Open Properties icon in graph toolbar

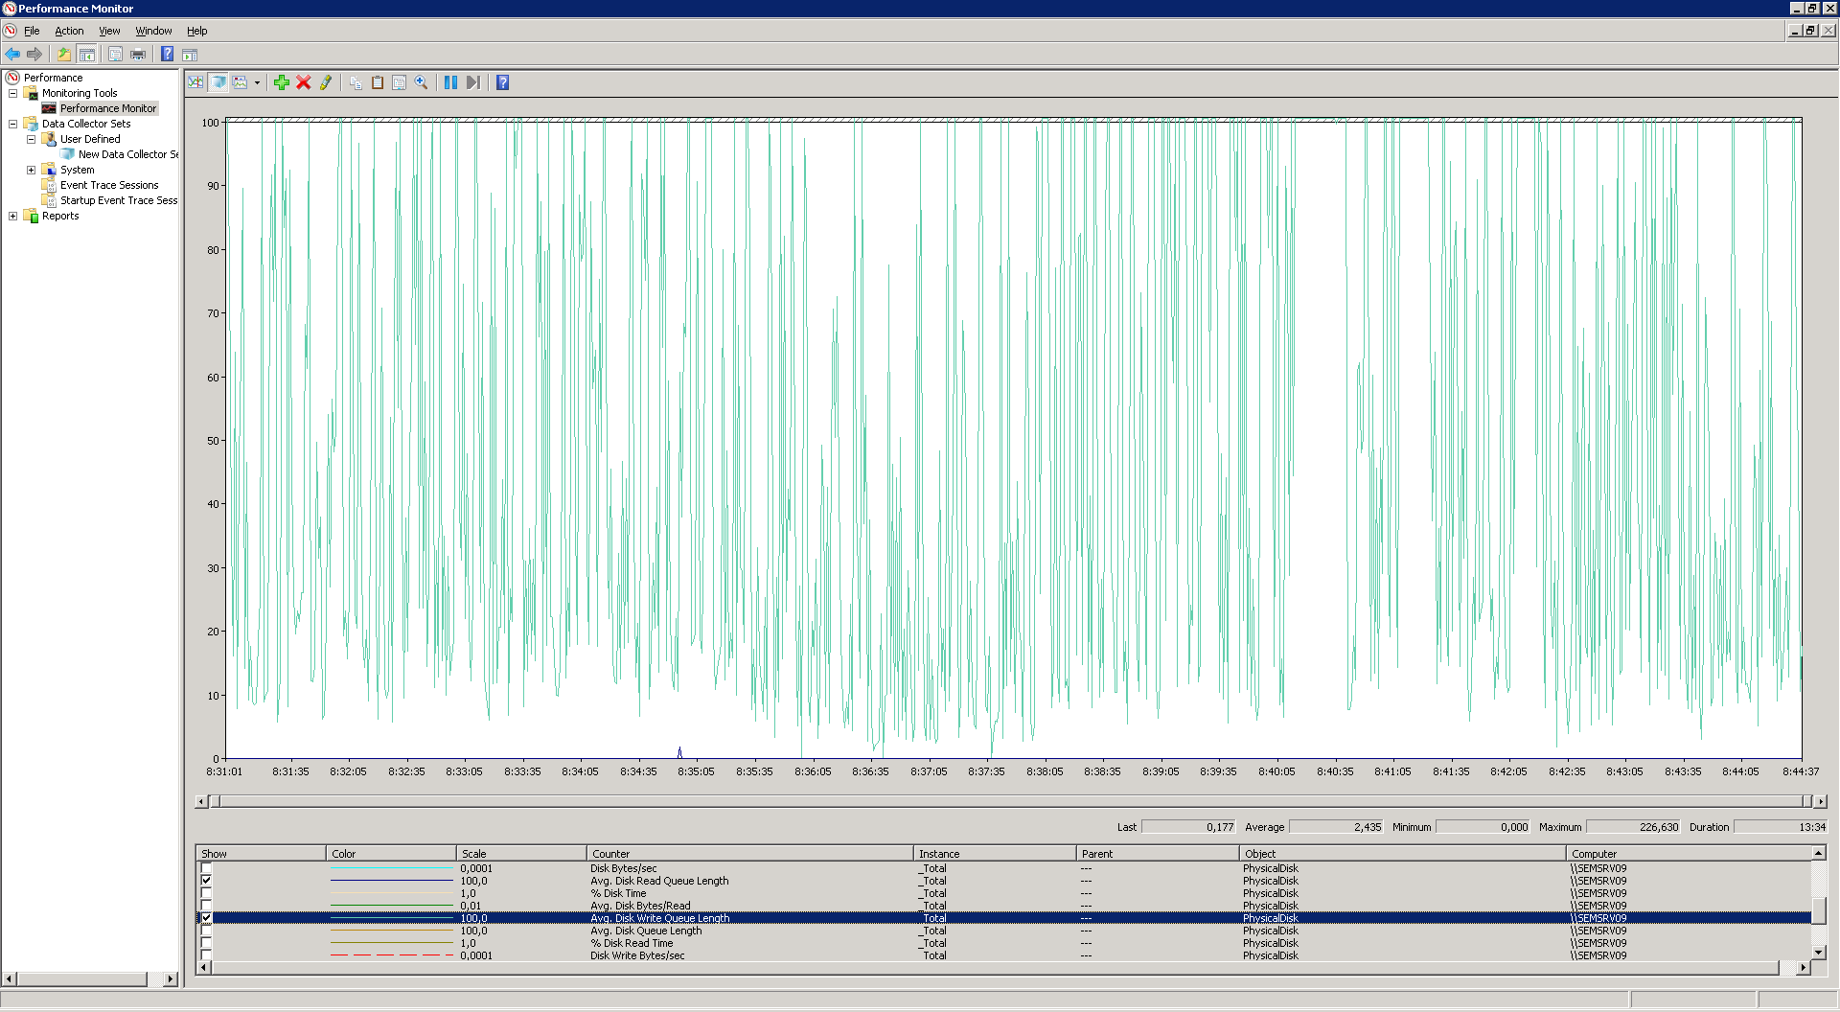point(399,82)
